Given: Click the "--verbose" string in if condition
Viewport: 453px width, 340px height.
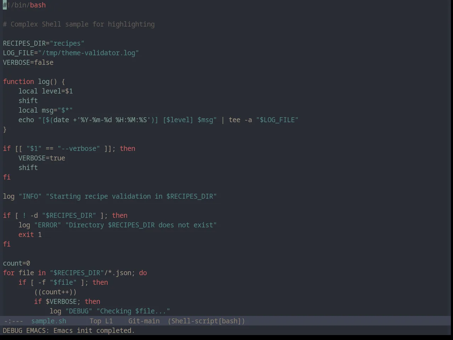Looking at the screenshot, I should [x=79, y=148].
